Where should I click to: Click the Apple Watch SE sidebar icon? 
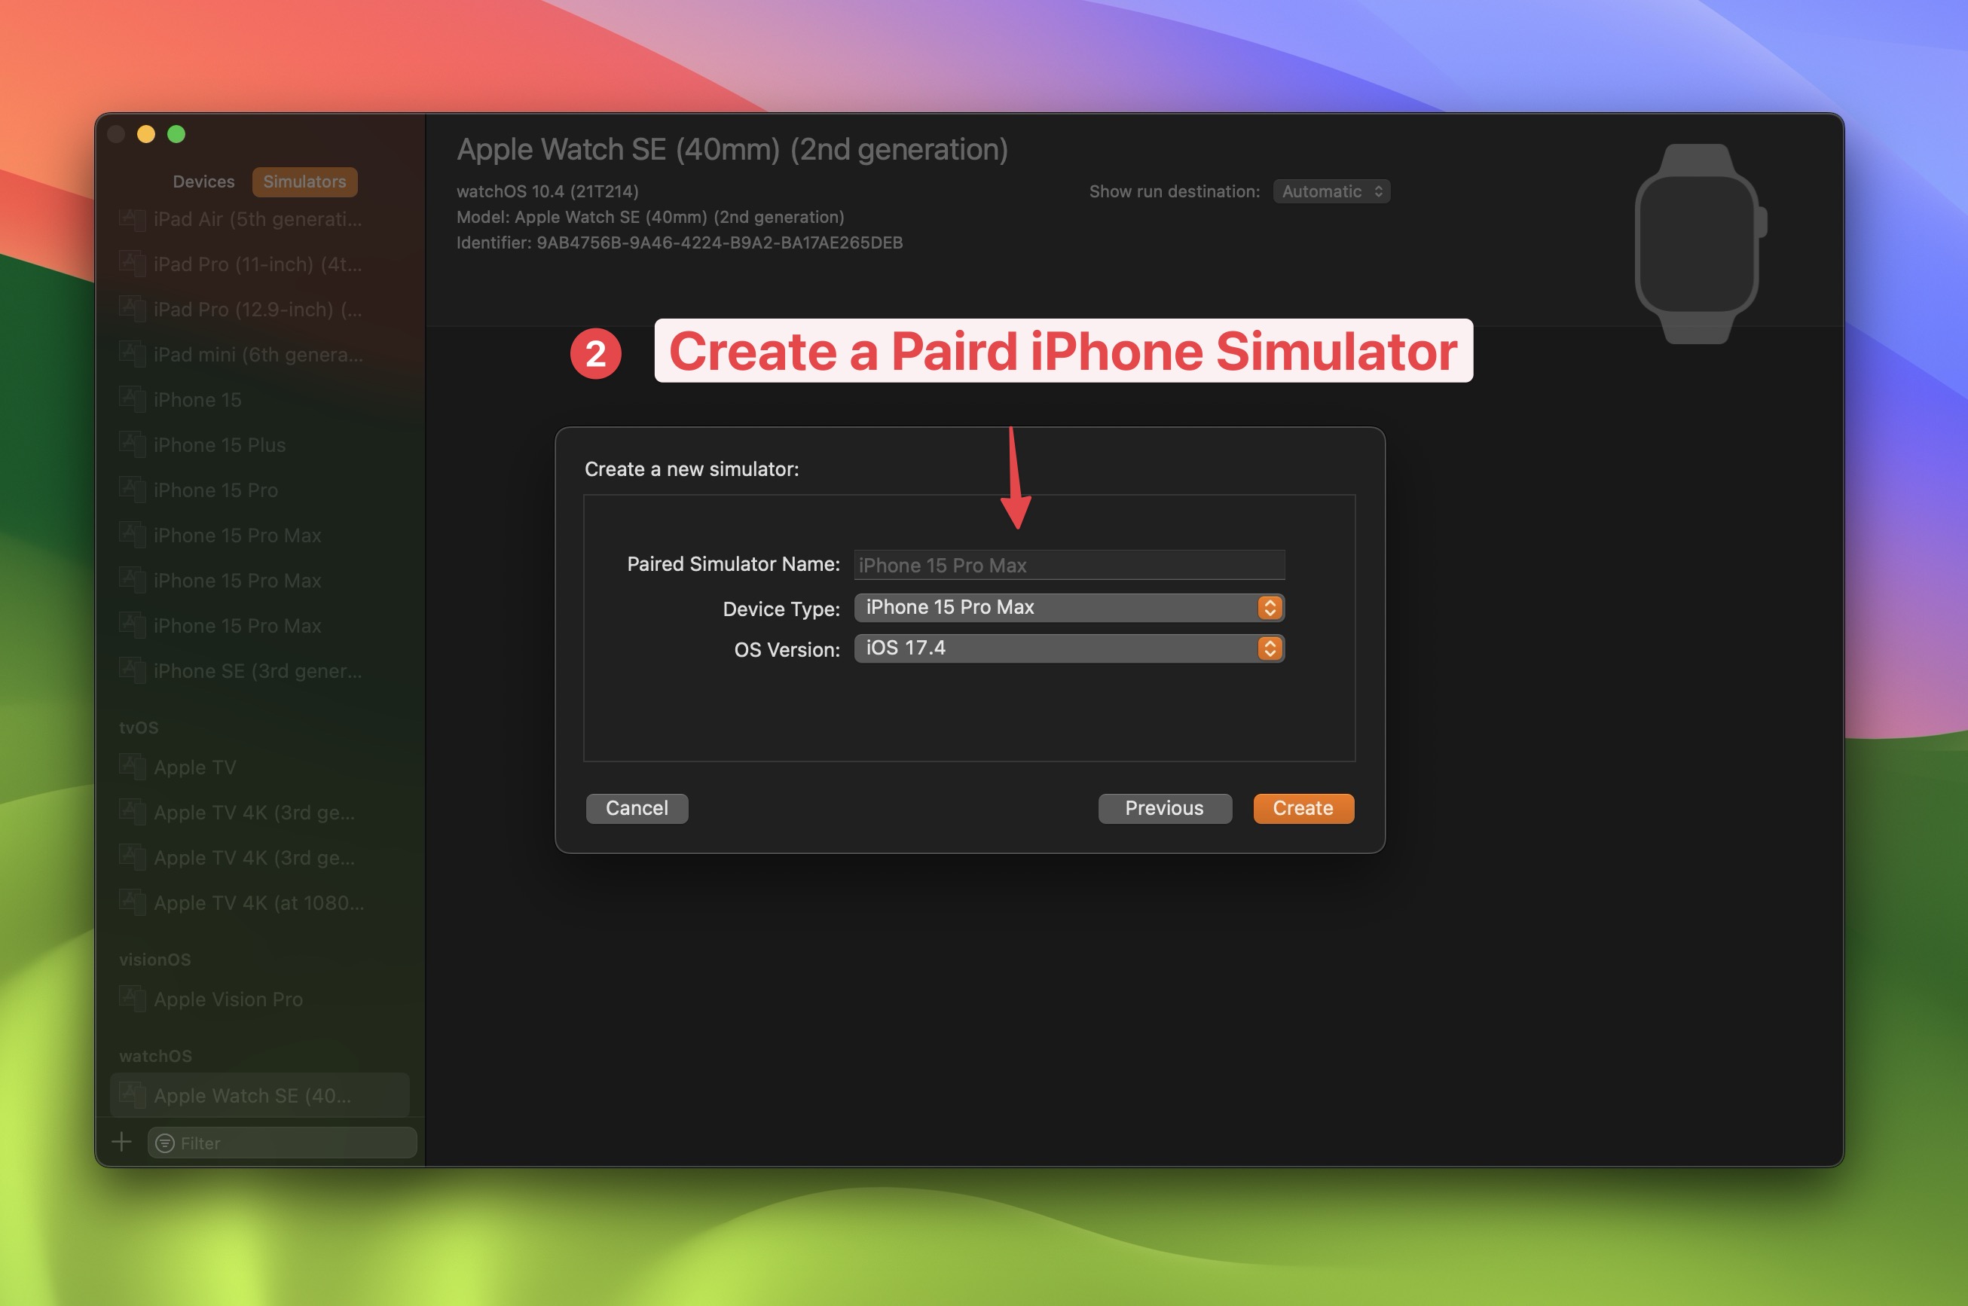[x=131, y=1093]
